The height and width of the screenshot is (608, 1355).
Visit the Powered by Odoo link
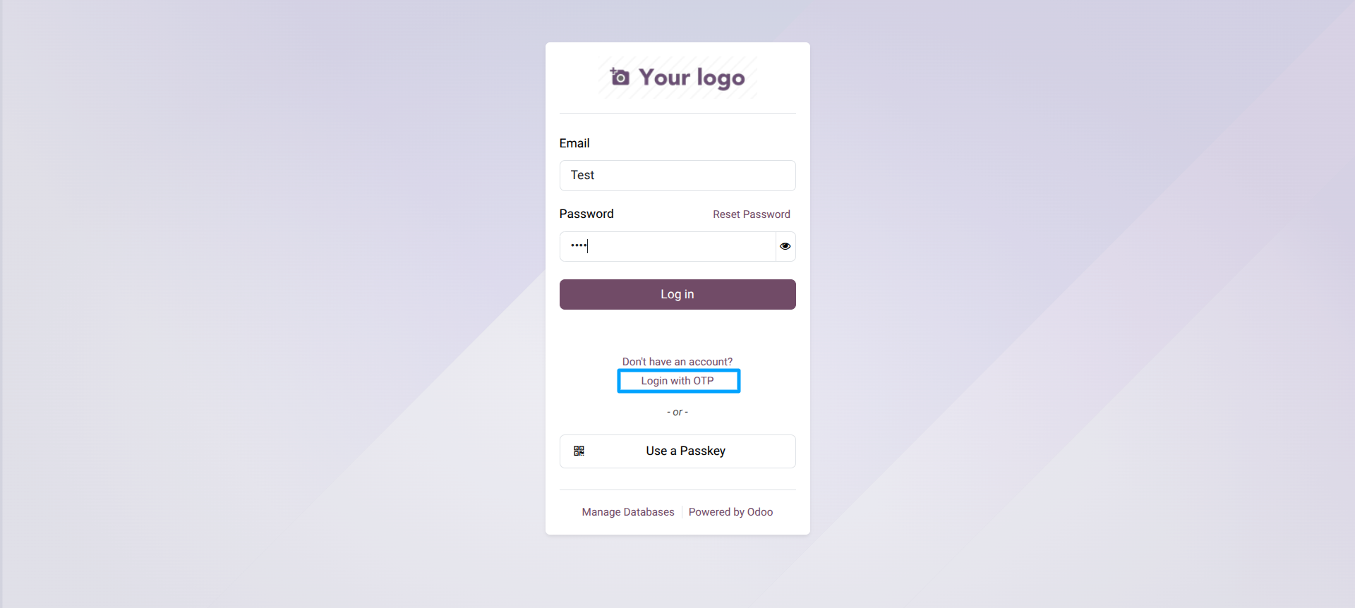click(x=730, y=512)
